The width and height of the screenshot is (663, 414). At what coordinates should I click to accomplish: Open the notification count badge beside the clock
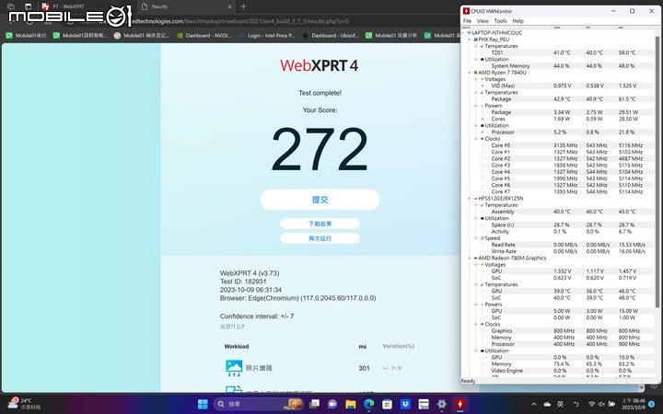point(652,404)
